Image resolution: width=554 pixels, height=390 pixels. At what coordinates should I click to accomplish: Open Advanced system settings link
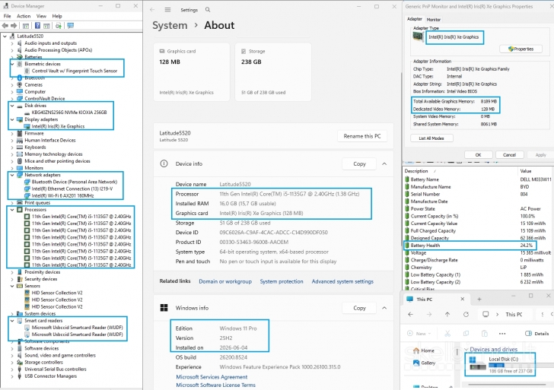pos(342,281)
